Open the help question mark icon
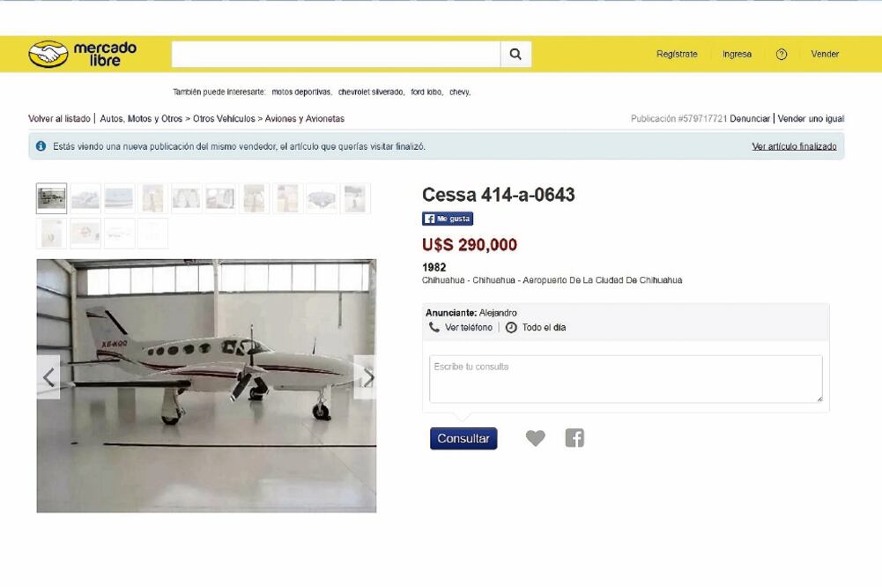Image resolution: width=882 pixels, height=587 pixels. tap(782, 54)
